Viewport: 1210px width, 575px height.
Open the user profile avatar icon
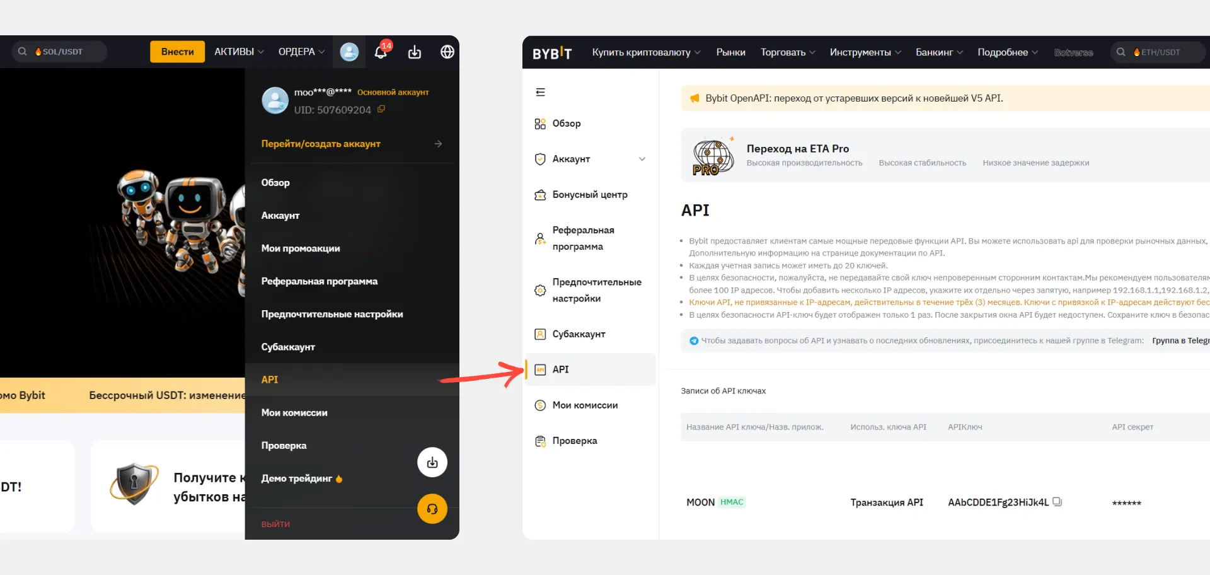349,52
